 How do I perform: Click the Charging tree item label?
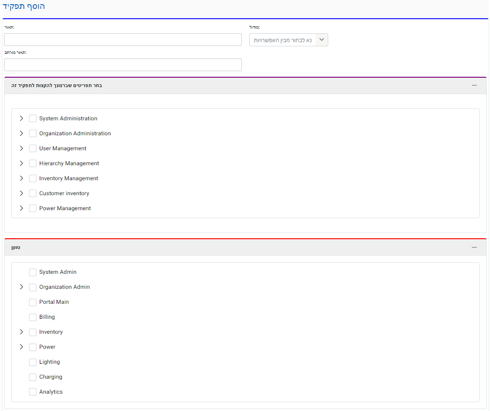[x=50, y=377]
